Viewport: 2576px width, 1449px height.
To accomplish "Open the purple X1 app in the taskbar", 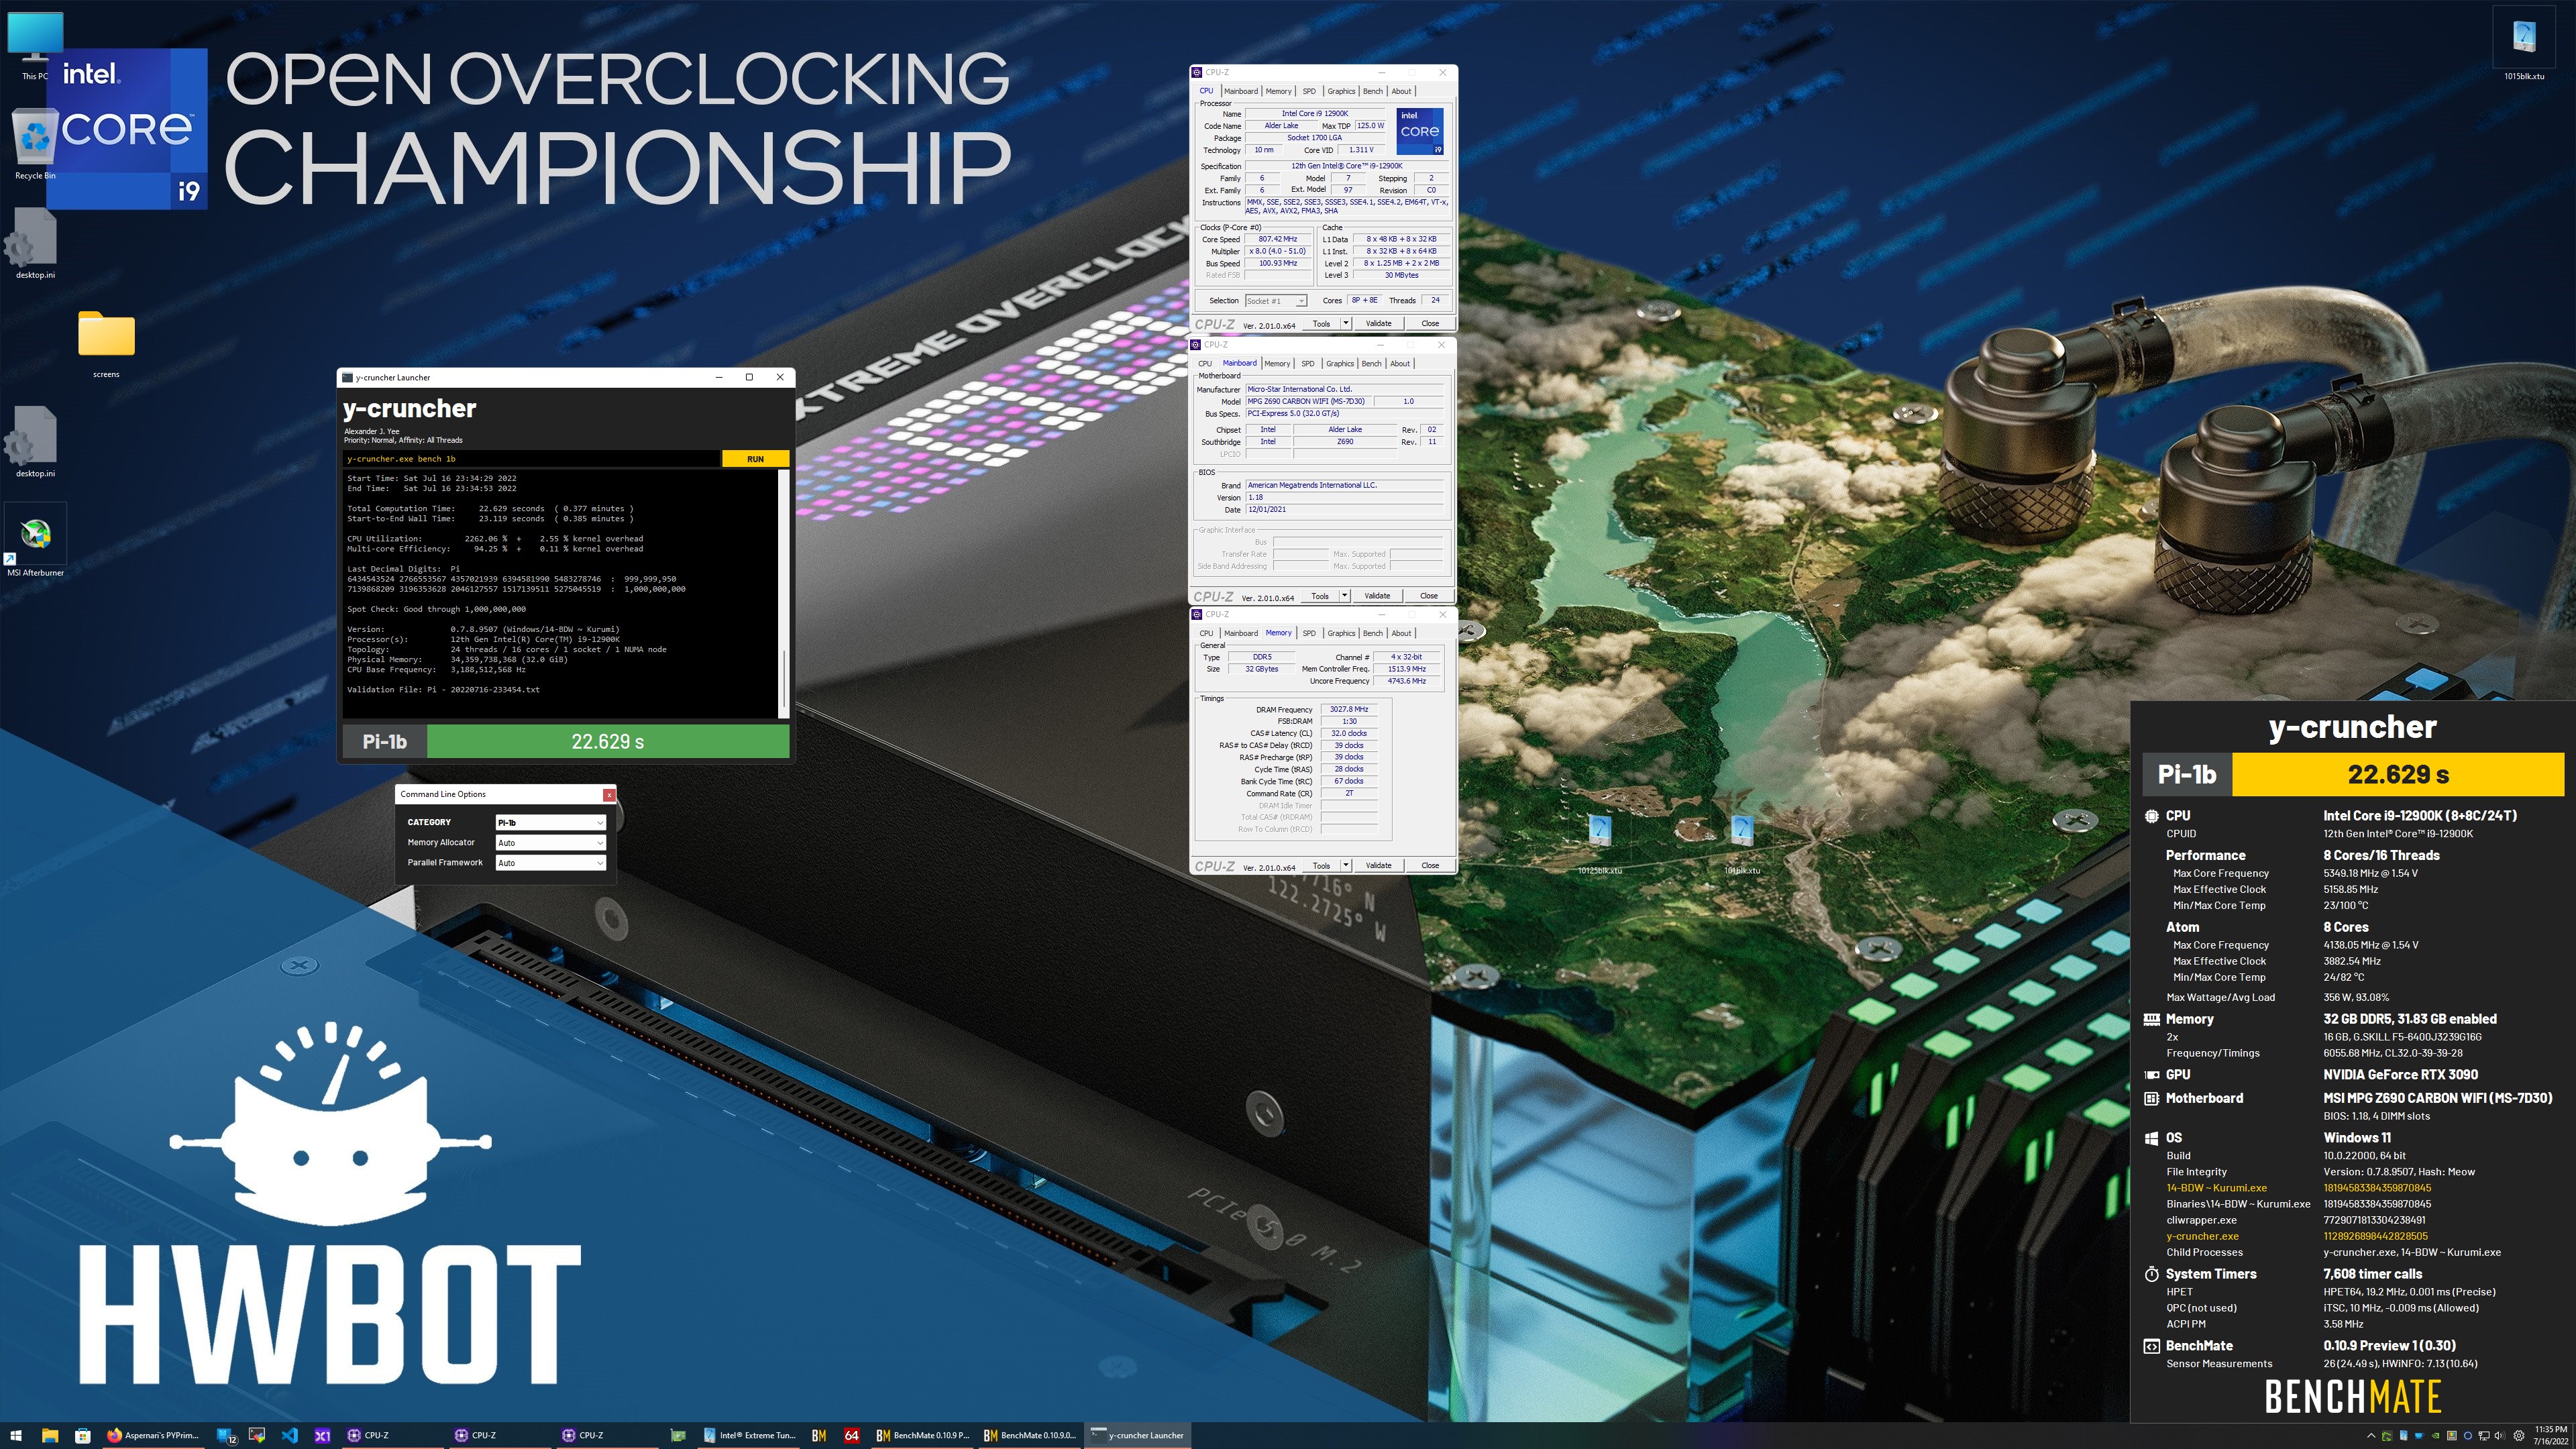I will point(322,1435).
